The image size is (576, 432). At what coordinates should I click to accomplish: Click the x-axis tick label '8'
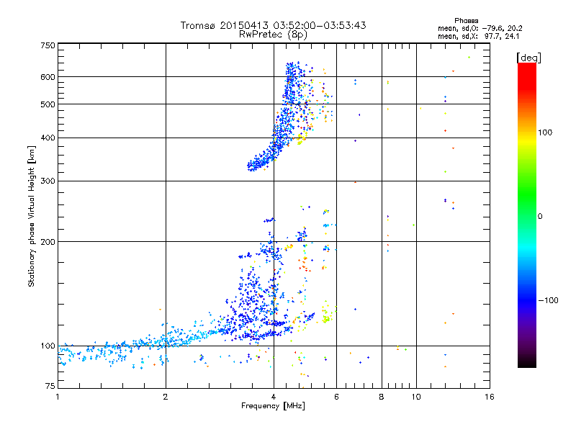coord(382,397)
